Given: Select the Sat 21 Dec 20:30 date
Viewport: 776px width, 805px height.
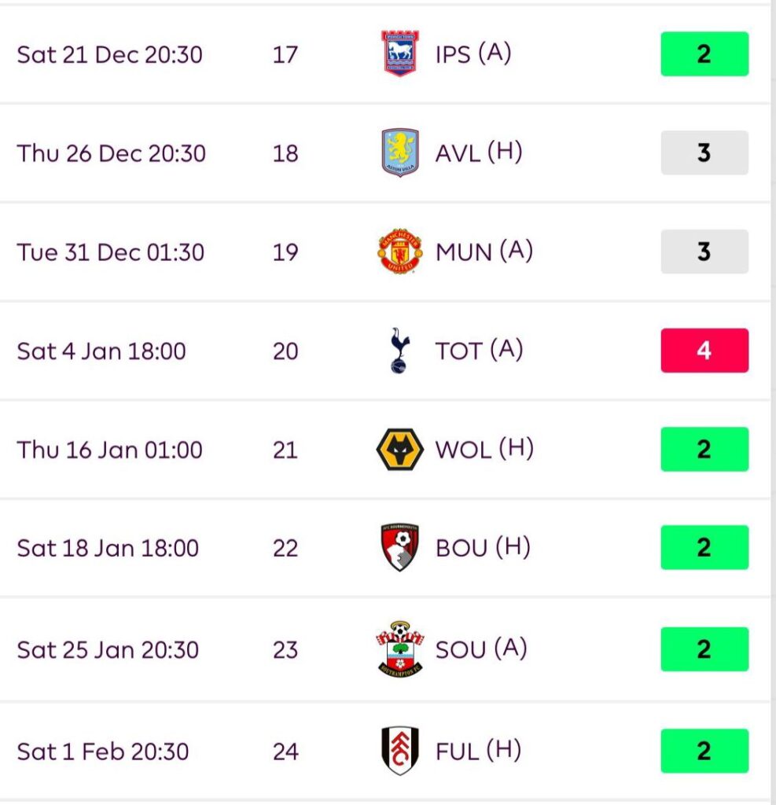Looking at the screenshot, I should coord(109,55).
